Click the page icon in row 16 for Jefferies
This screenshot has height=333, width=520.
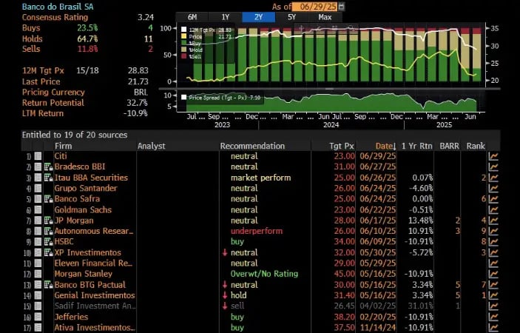[38, 317]
